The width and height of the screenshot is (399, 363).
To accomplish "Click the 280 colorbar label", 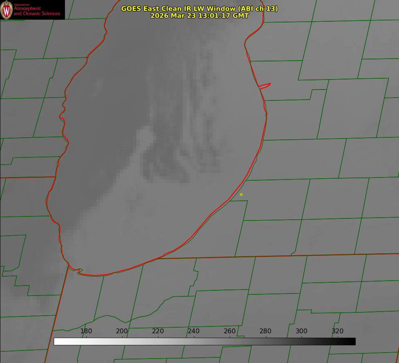I will click(265, 331).
